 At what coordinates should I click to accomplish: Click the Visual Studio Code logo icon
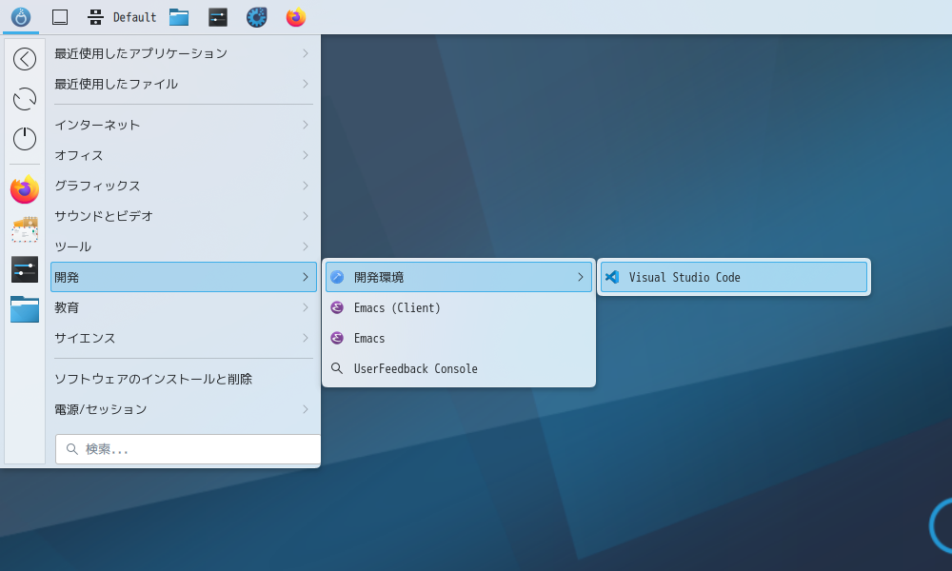612,277
